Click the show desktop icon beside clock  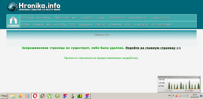pyautogui.click(x=201, y=96)
